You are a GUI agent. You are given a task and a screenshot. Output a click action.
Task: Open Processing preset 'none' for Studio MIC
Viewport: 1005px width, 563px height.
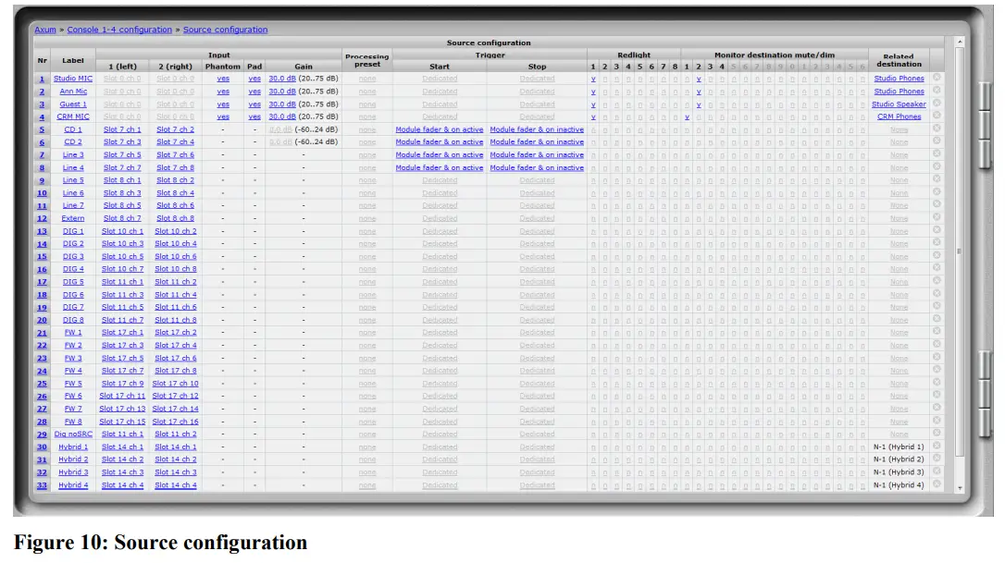tap(367, 79)
